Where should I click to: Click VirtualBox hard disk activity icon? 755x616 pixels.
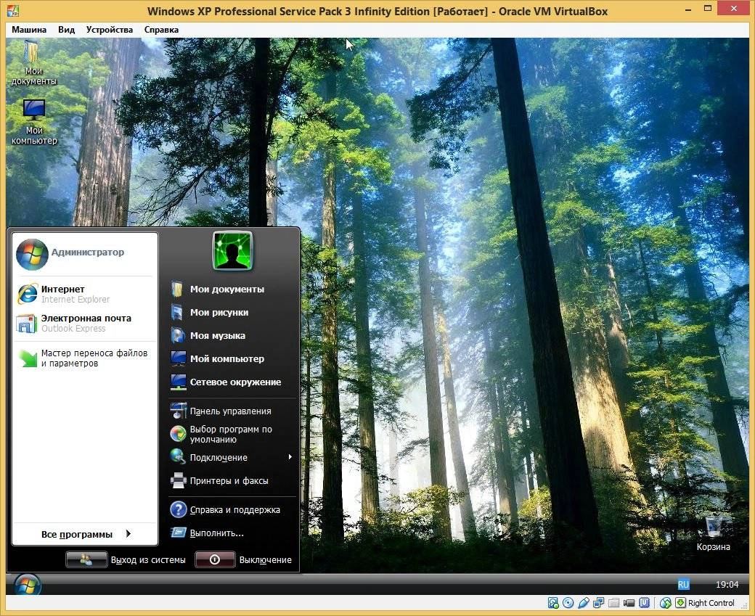[x=553, y=602]
